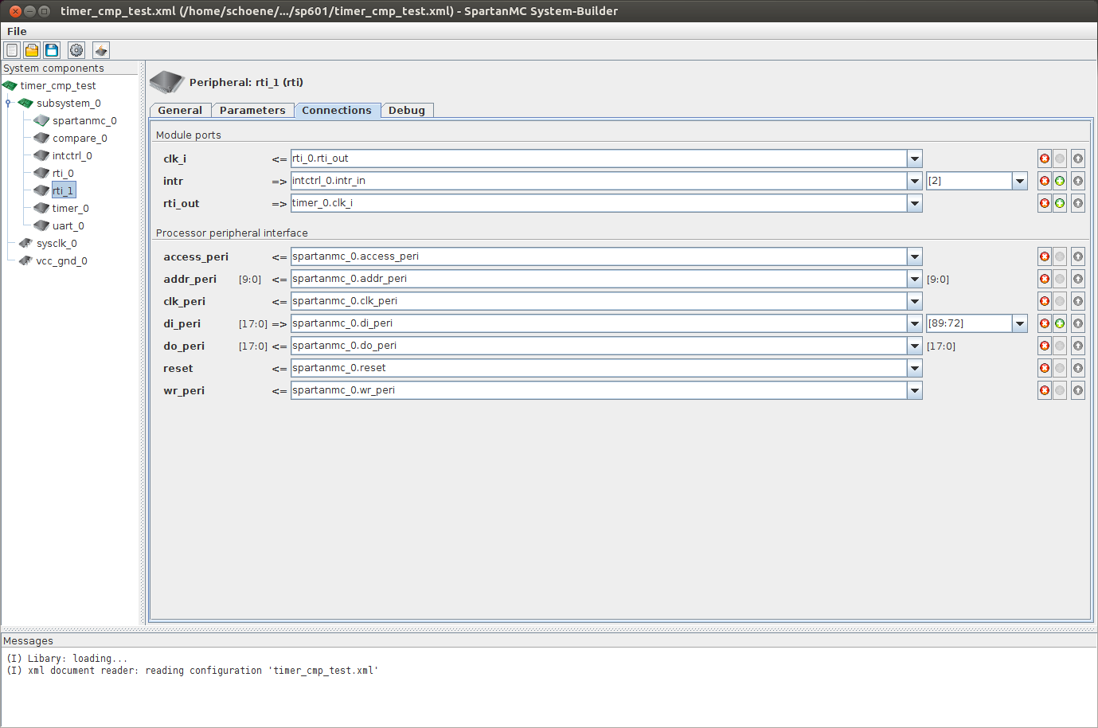Open the [89:72] range dropdown on di_peri row

pyautogui.click(x=1020, y=323)
